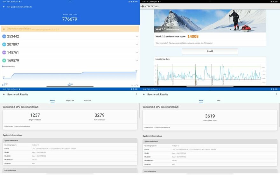
Task: Open overflow menu in Geekbench GPU results
Action: (276, 94)
